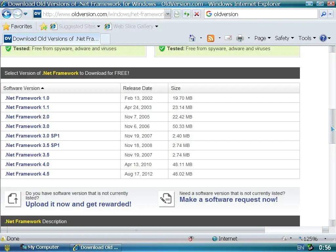Click the OV site icon in address bar
Viewport: 336px width, 252px height.
37,14
